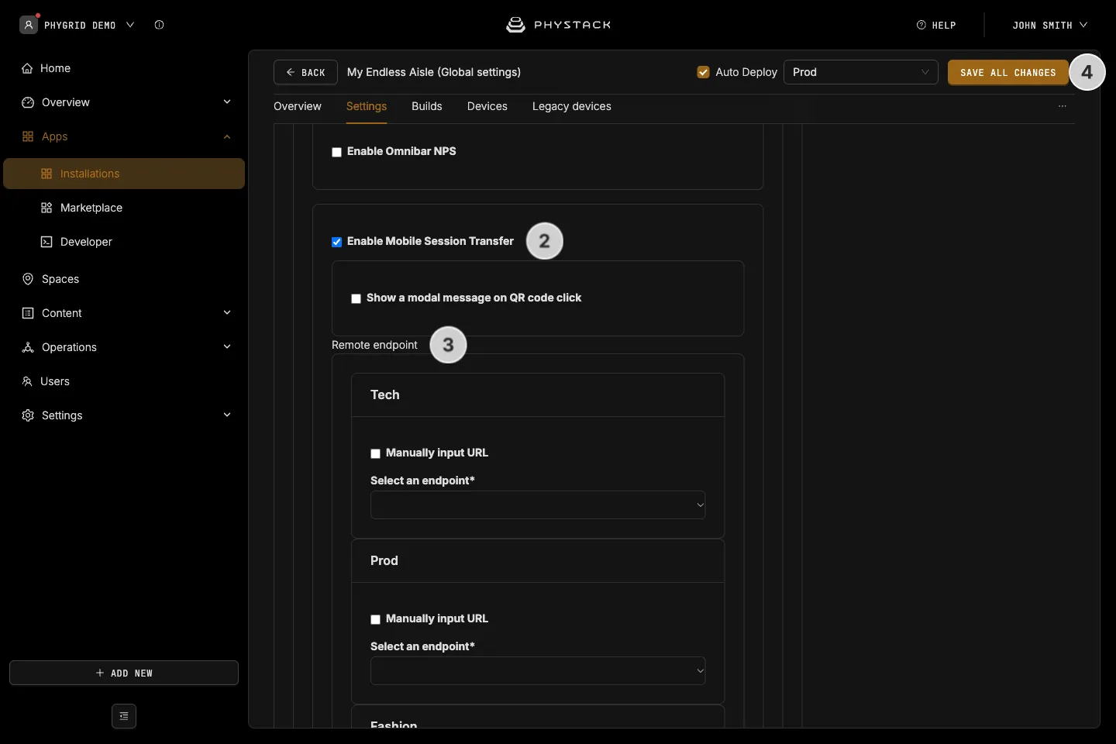Switch to the Devices tab
The width and height of the screenshot is (1116, 744).
click(x=487, y=106)
